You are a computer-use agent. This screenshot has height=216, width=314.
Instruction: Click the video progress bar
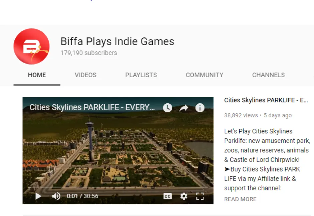pos(118,187)
